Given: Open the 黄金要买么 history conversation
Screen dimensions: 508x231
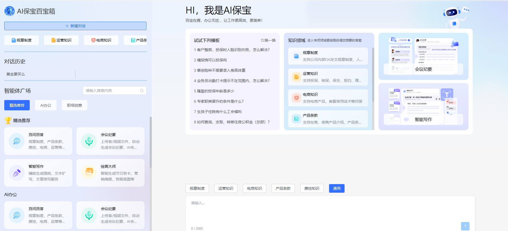Looking at the screenshot, I should [x=16, y=74].
